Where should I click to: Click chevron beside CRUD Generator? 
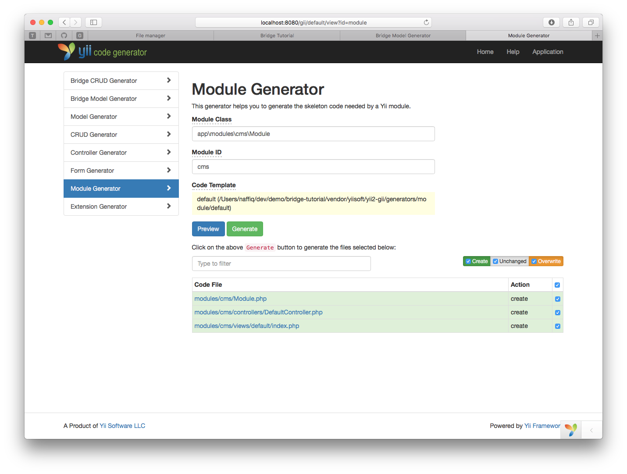click(x=169, y=134)
